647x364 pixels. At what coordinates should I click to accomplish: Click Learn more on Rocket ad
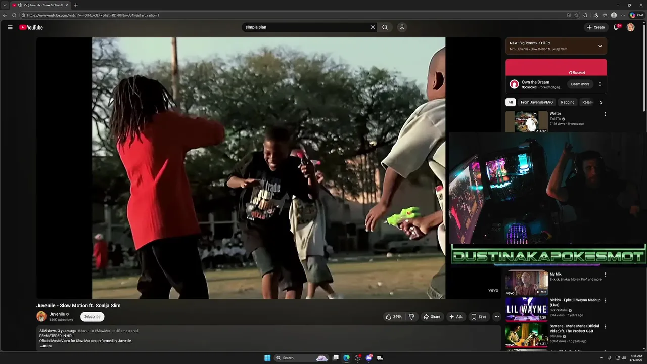[580, 84]
